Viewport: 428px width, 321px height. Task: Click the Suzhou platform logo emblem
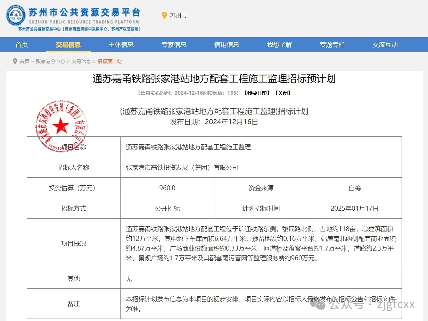pos(16,15)
